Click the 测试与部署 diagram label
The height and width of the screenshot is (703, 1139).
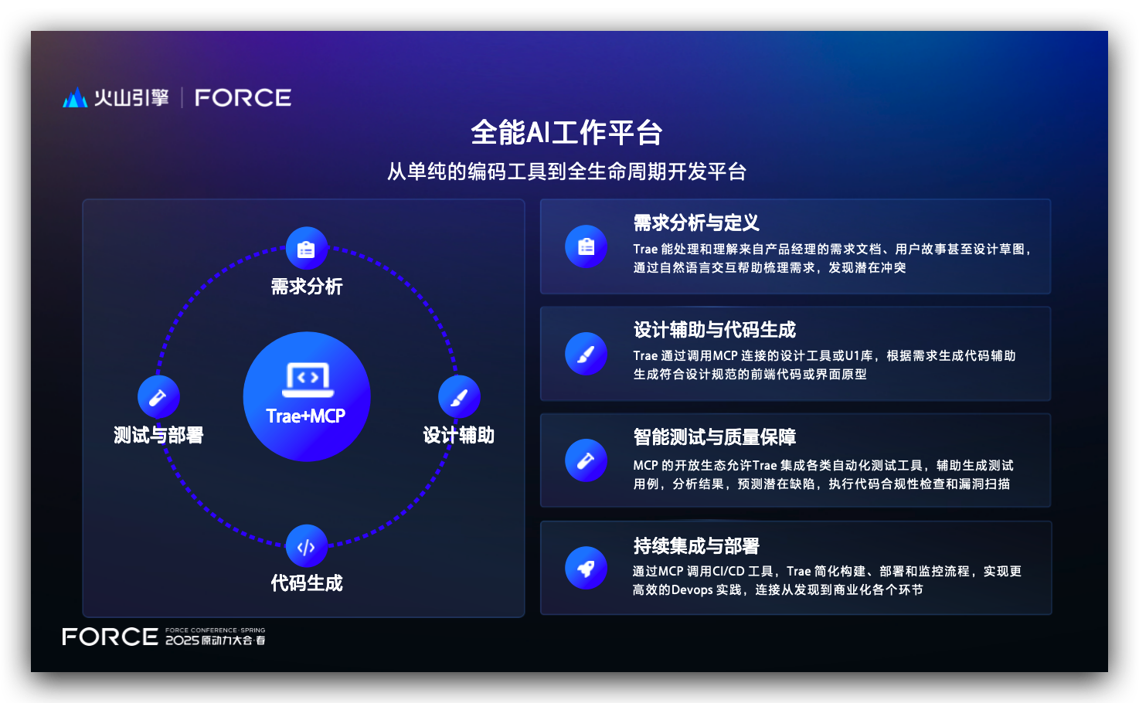158,435
